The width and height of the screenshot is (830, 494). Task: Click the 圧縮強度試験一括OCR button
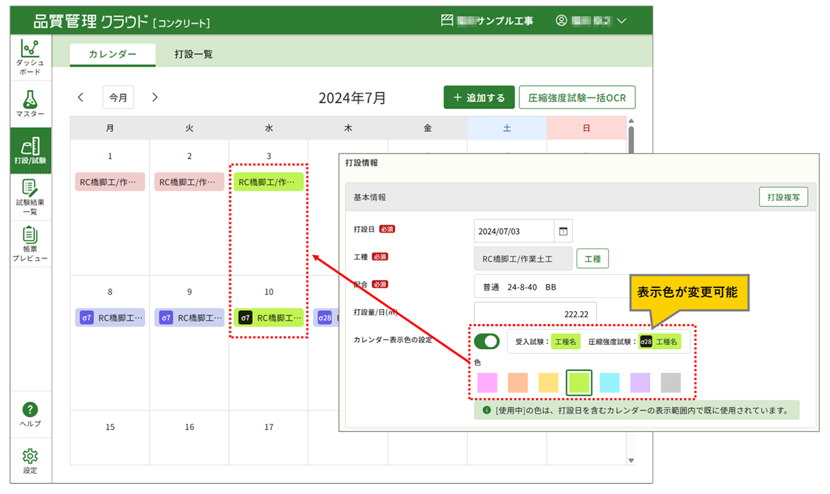577,97
